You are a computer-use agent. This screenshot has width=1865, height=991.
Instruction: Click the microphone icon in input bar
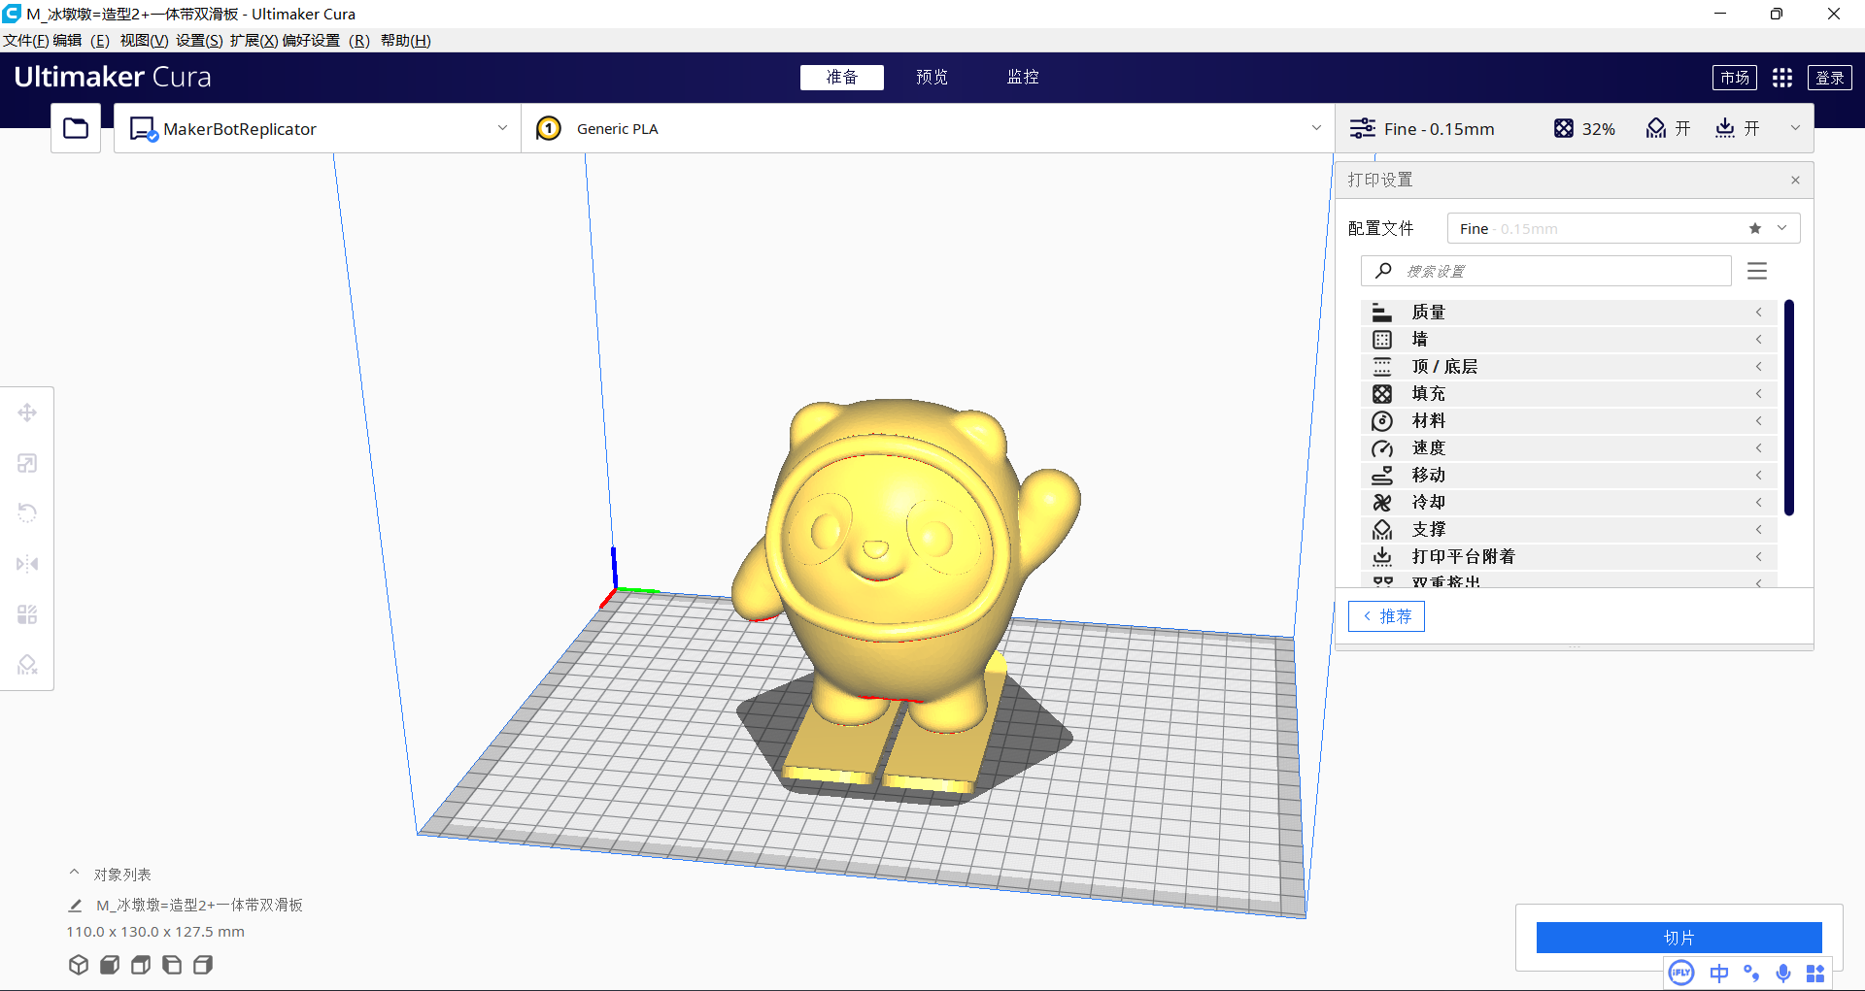1783,973
